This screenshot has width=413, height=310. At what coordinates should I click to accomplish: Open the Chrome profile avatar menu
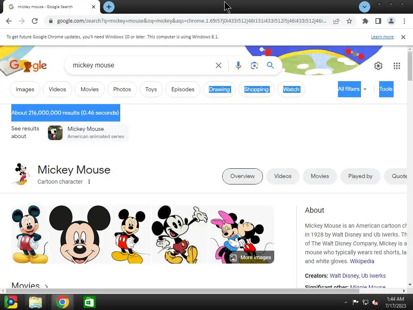point(391,21)
